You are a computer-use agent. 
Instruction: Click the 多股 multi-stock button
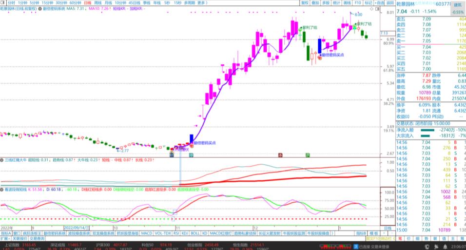(326, 2)
